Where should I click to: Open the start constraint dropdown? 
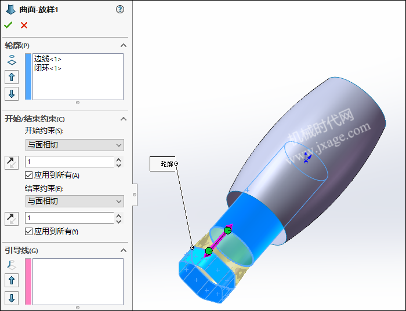pos(75,145)
